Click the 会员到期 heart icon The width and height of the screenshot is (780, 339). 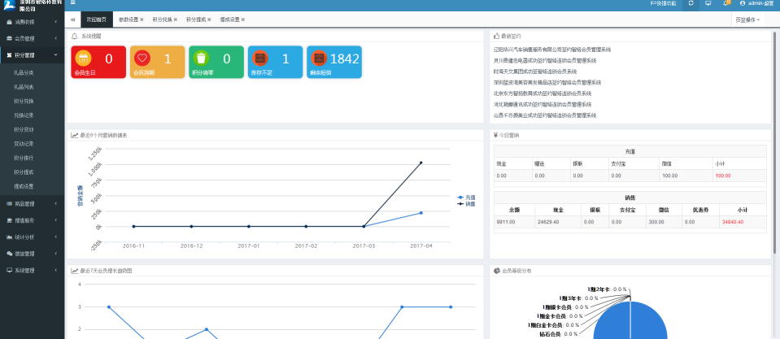(142, 59)
